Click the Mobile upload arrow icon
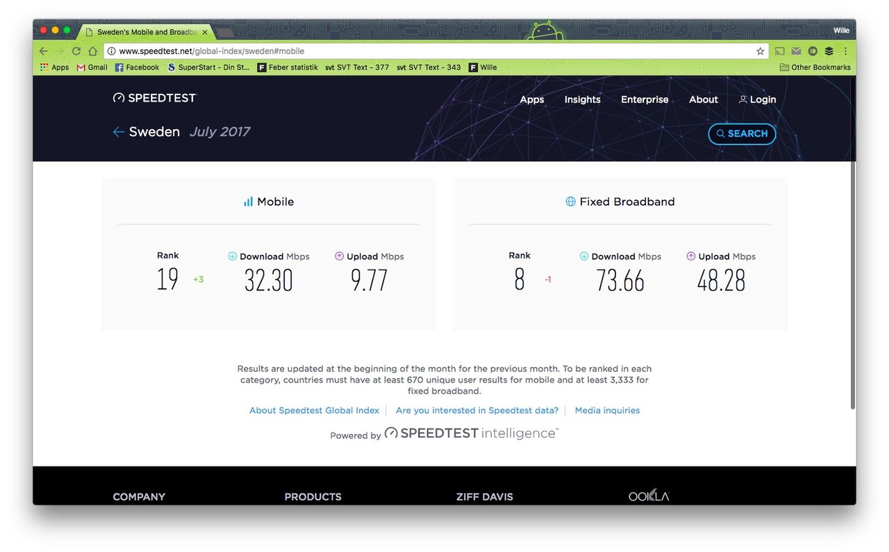 click(340, 256)
